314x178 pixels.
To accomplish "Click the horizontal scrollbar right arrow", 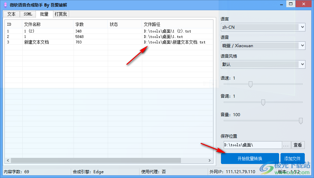I will click(x=210, y=160).
